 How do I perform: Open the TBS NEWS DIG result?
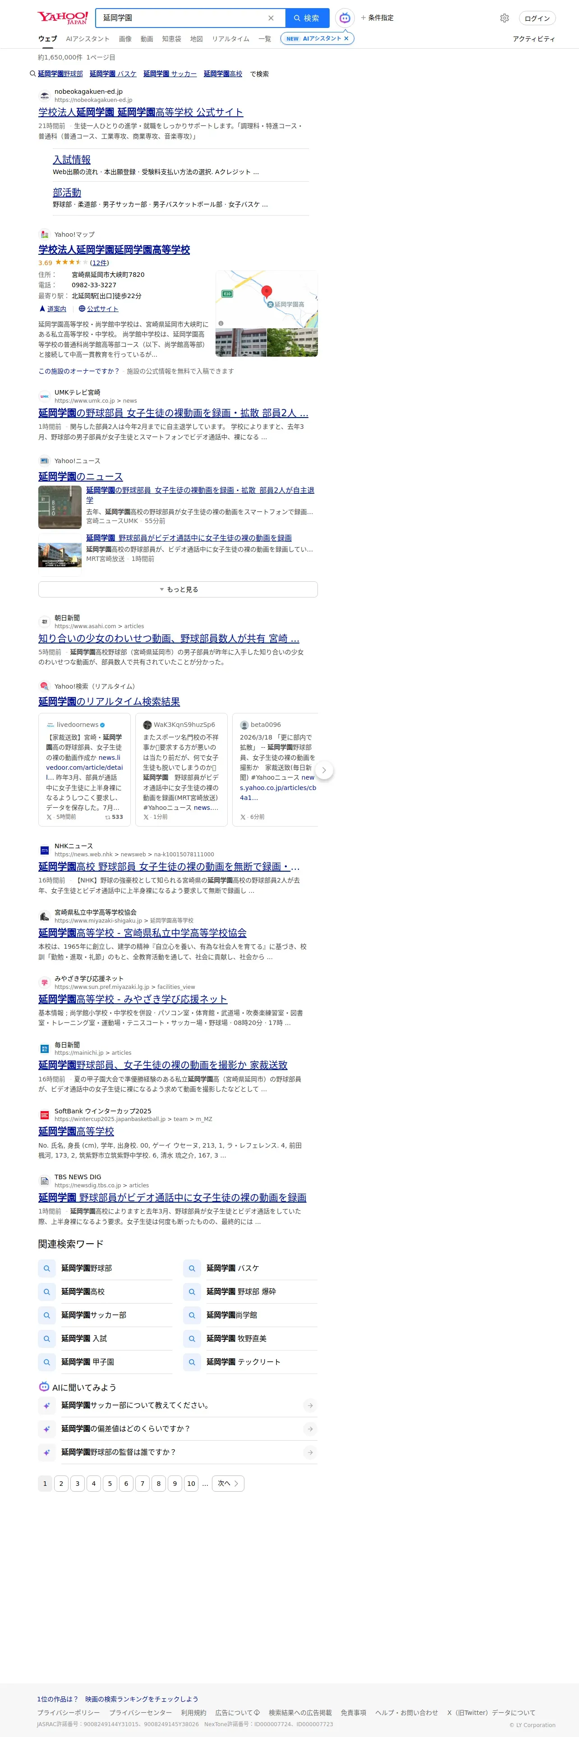173,1198
